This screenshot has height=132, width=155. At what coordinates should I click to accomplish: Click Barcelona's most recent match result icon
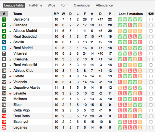coord(140,19)
